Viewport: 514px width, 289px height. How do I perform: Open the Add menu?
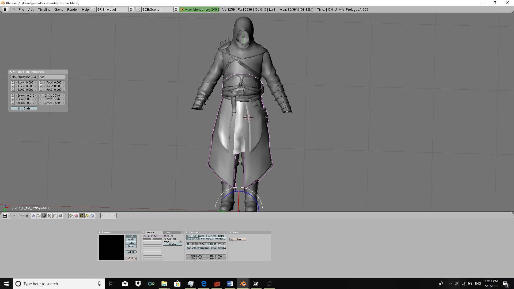[x=31, y=9]
